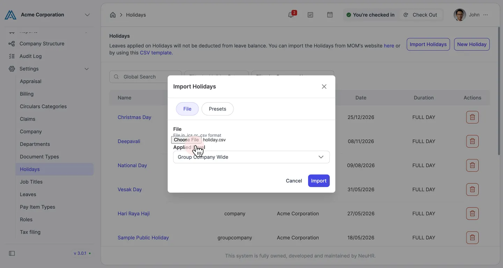Sort by the Name column header
This screenshot has height=268, width=503.
pyautogui.click(x=124, y=98)
